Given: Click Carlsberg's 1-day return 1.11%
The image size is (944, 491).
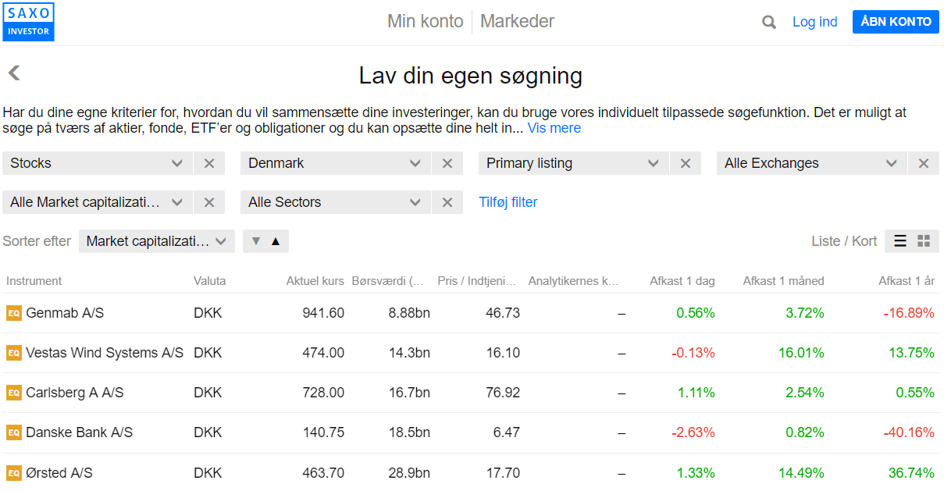Looking at the screenshot, I should coord(696,393).
